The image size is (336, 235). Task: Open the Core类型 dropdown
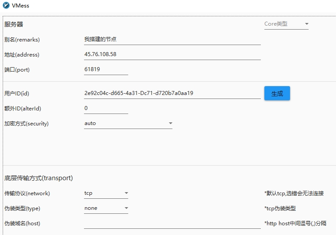coord(286,24)
